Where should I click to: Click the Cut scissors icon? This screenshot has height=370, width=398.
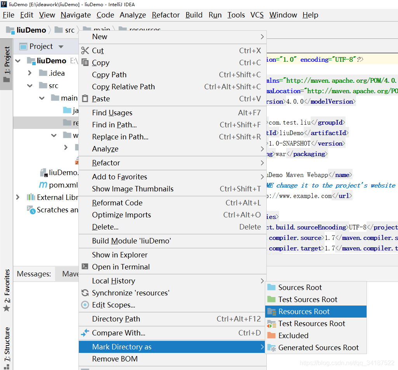pyautogui.click(x=85, y=50)
